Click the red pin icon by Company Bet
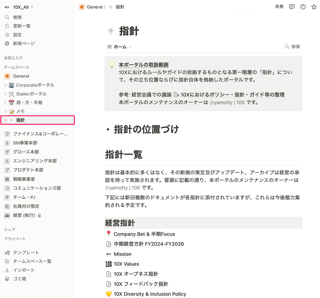The image size is (320, 298). 109,234
